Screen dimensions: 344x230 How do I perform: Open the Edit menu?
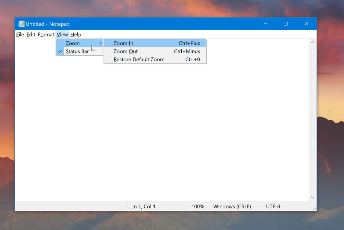pos(31,34)
